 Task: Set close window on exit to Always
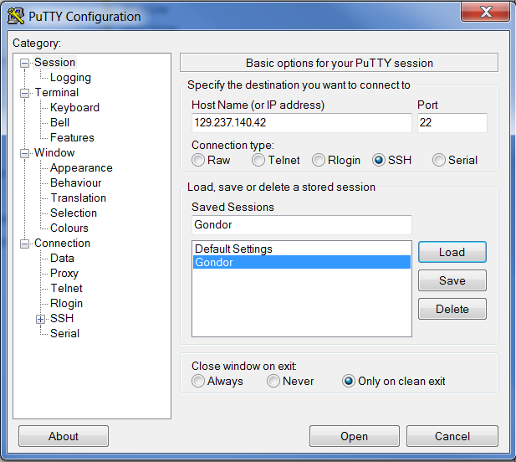point(198,381)
